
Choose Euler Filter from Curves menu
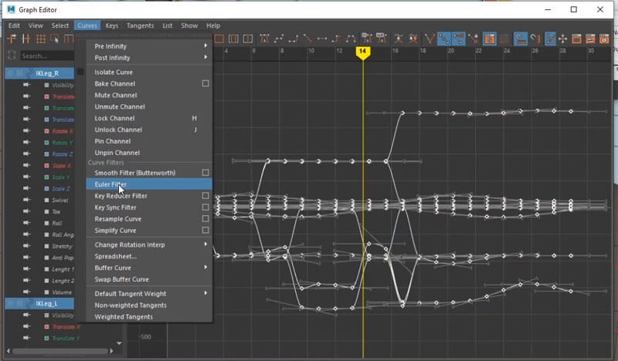110,184
